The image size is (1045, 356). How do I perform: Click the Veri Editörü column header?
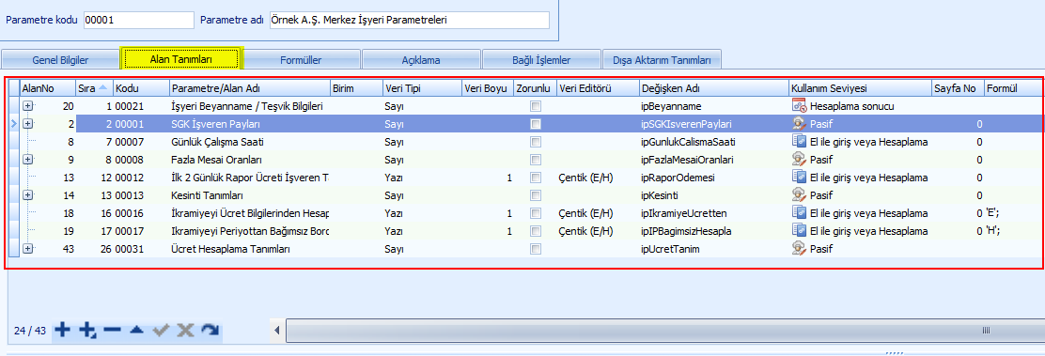tap(597, 88)
